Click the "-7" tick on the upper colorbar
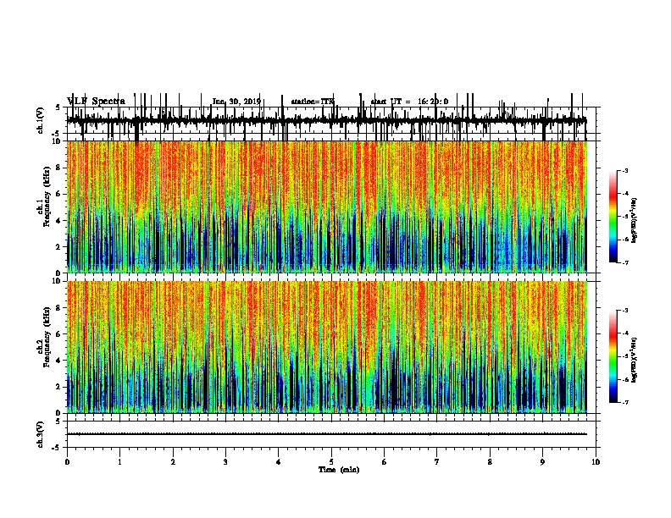 [624, 263]
